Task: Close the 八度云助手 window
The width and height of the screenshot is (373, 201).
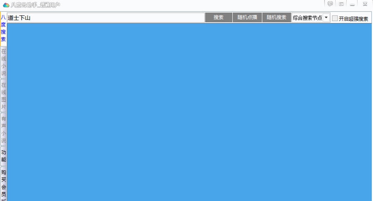Action: (x=365, y=4)
